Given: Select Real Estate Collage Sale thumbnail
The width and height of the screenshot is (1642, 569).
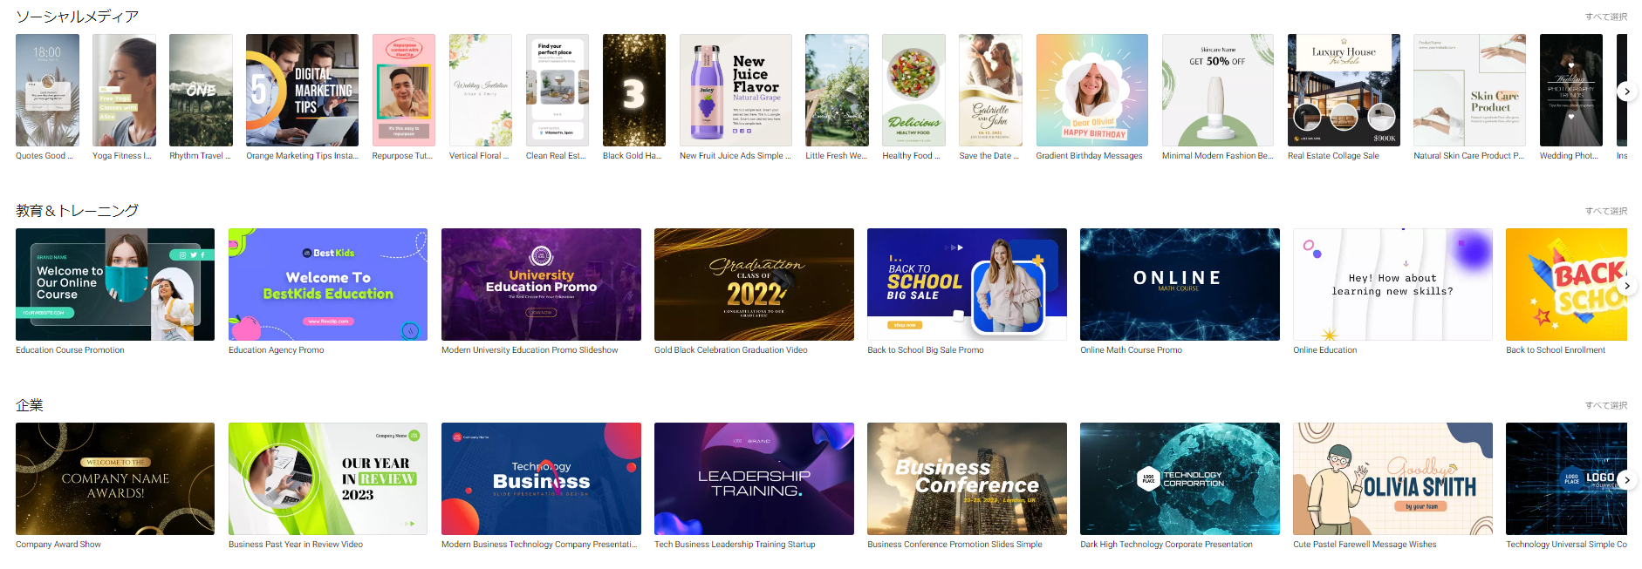Looking at the screenshot, I should pyautogui.click(x=1343, y=91).
